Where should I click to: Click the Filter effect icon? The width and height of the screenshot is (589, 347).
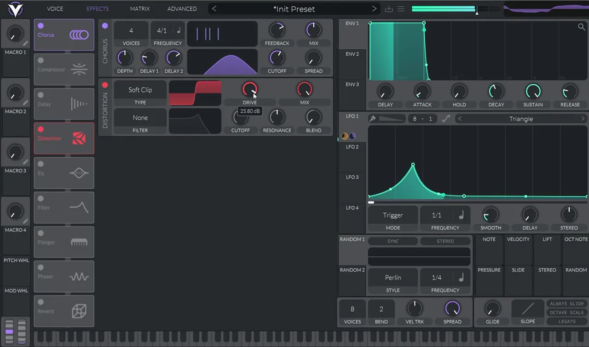79,208
